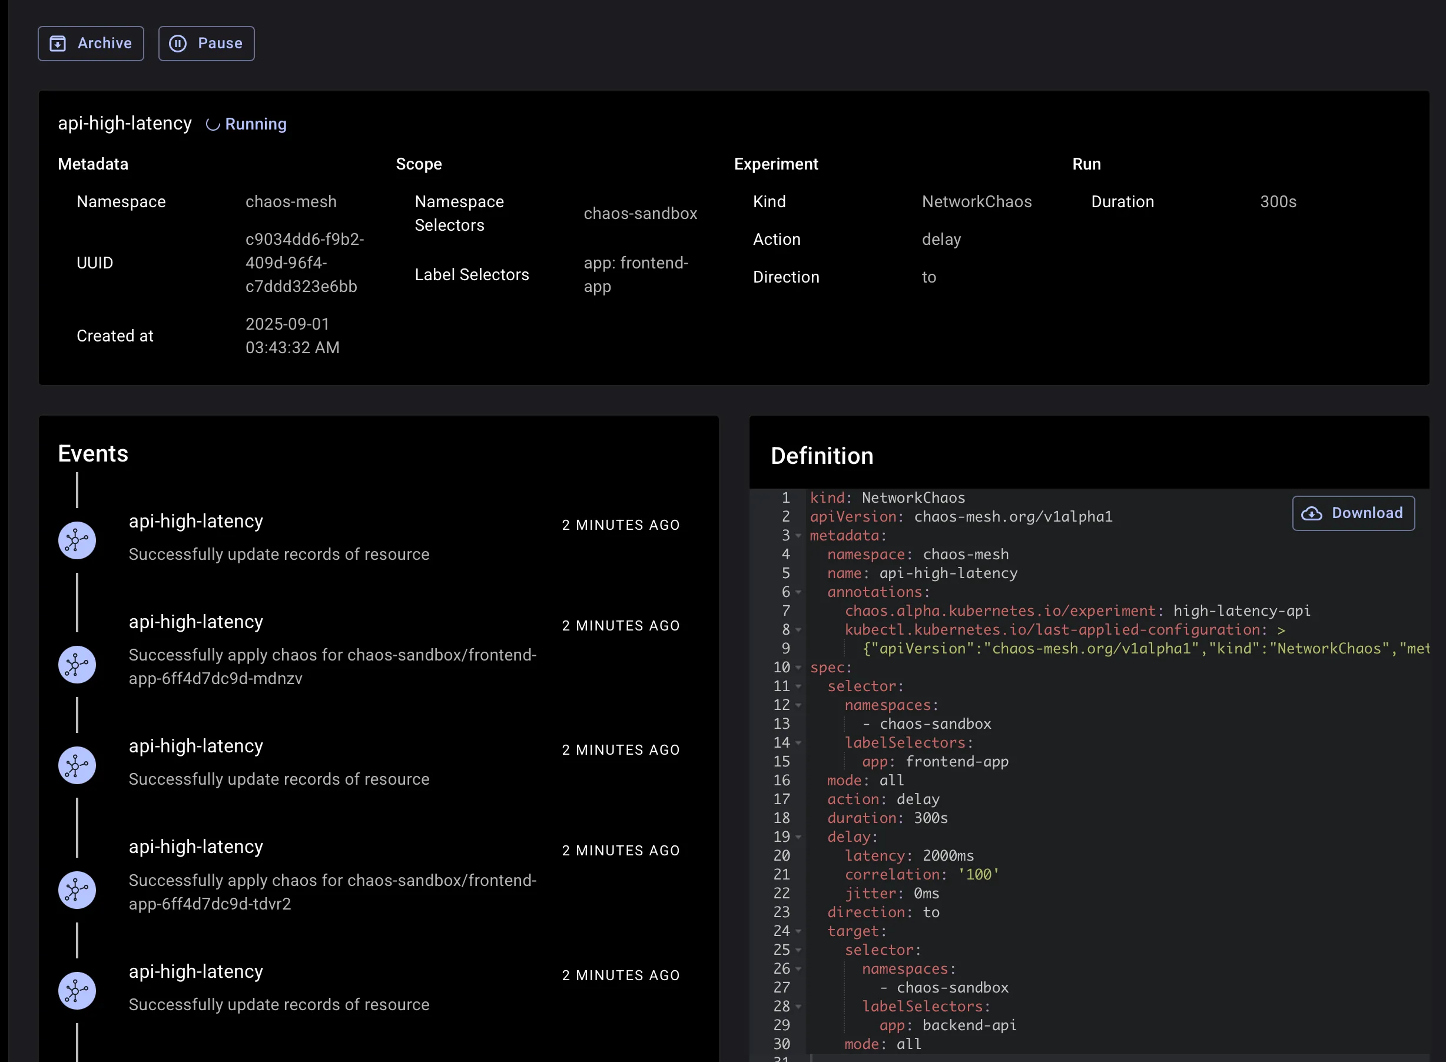This screenshot has height=1062, width=1446.
Task: Click the Events panel heading
Action: 93,454
